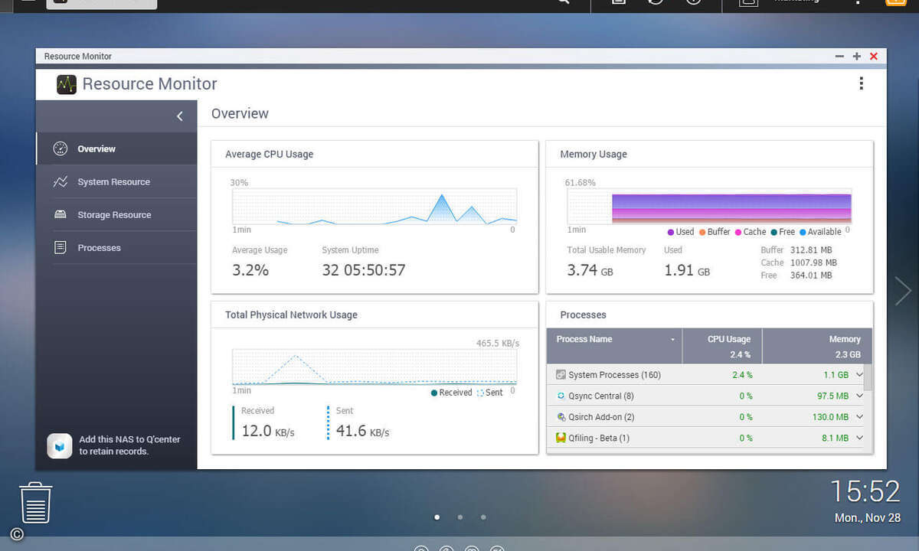Image resolution: width=919 pixels, height=551 pixels.
Task: Select the second desktop page dot
Action: click(x=460, y=517)
